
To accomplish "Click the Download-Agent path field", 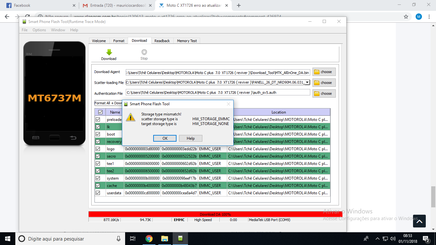I will tap(218, 72).
